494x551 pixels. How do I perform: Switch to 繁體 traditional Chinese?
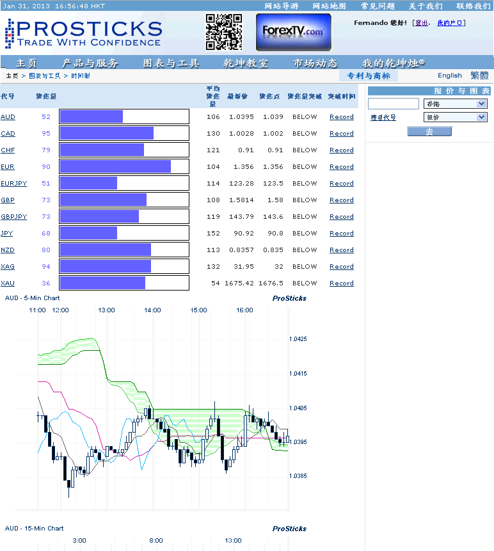[x=479, y=76]
